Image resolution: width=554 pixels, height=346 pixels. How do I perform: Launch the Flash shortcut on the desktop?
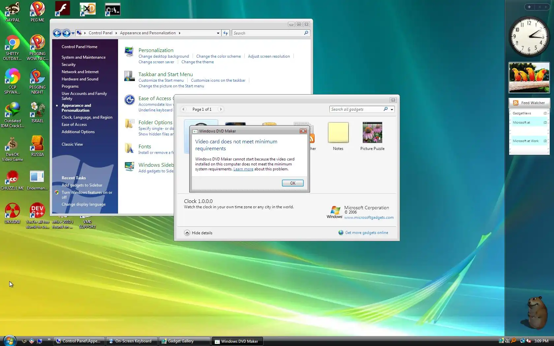(x=62, y=9)
